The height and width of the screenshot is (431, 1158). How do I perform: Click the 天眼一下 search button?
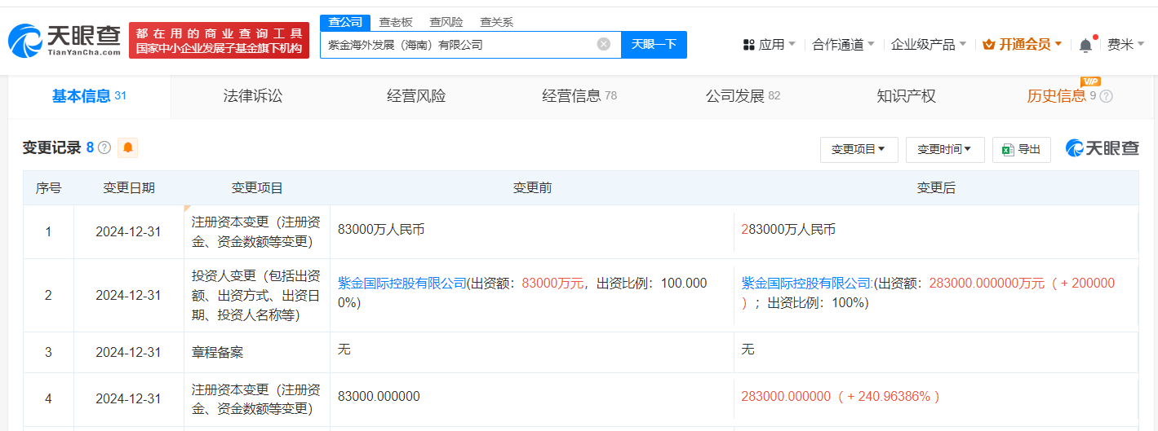pos(654,44)
